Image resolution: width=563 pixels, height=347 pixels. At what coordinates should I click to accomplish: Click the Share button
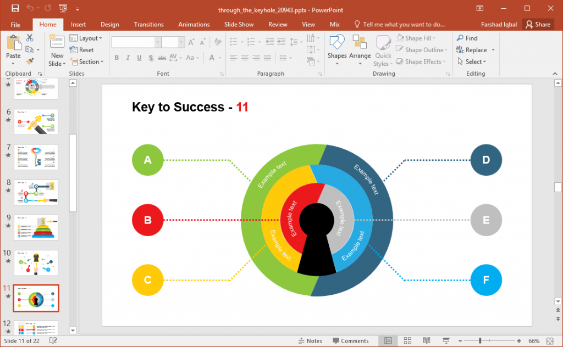(x=538, y=24)
